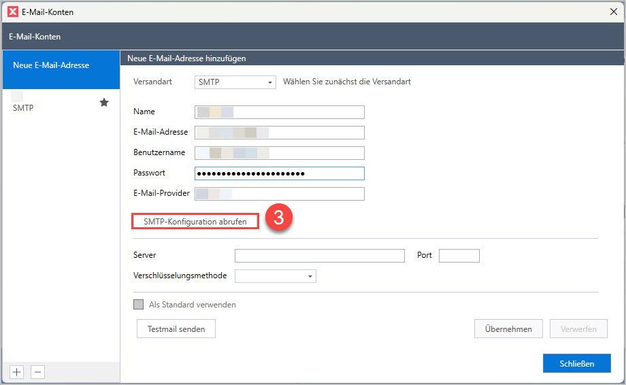Open the Versandart SMTP dropdown

coord(235,82)
